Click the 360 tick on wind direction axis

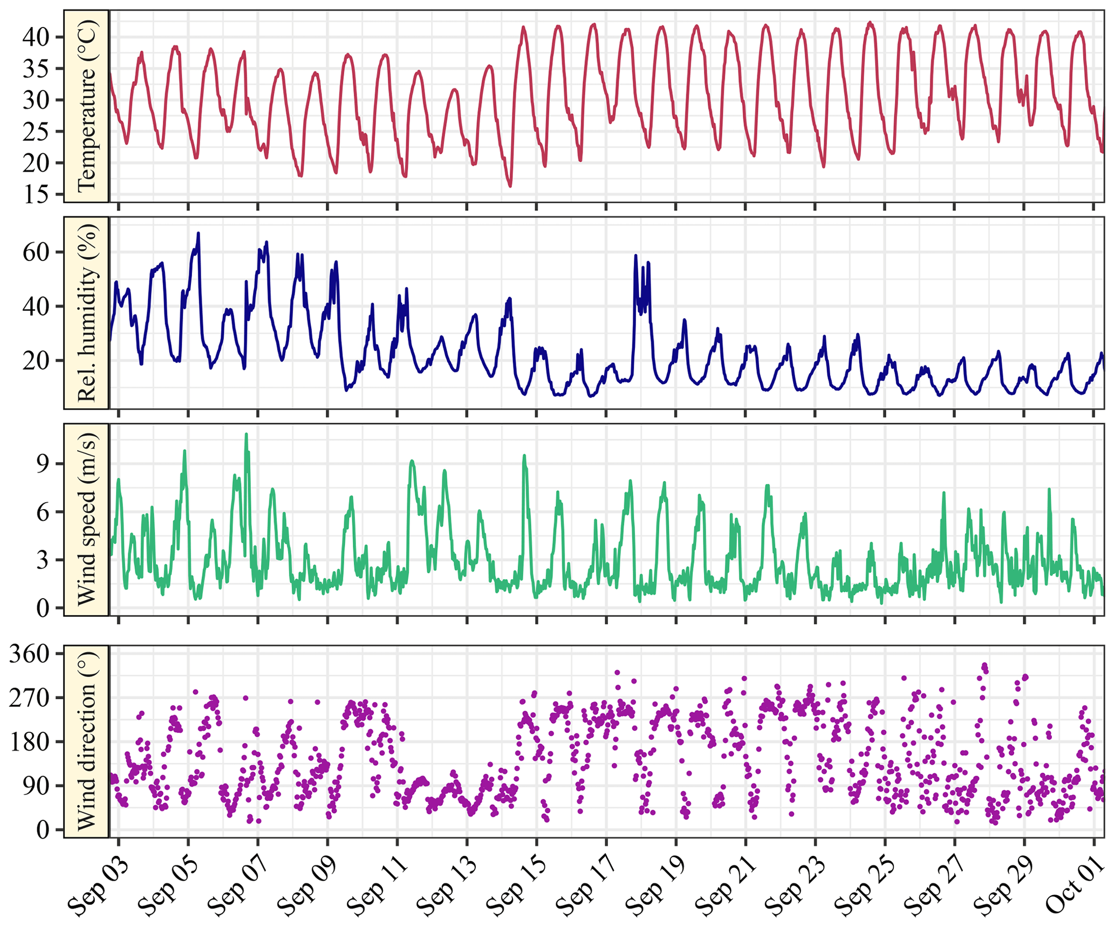(x=30, y=654)
